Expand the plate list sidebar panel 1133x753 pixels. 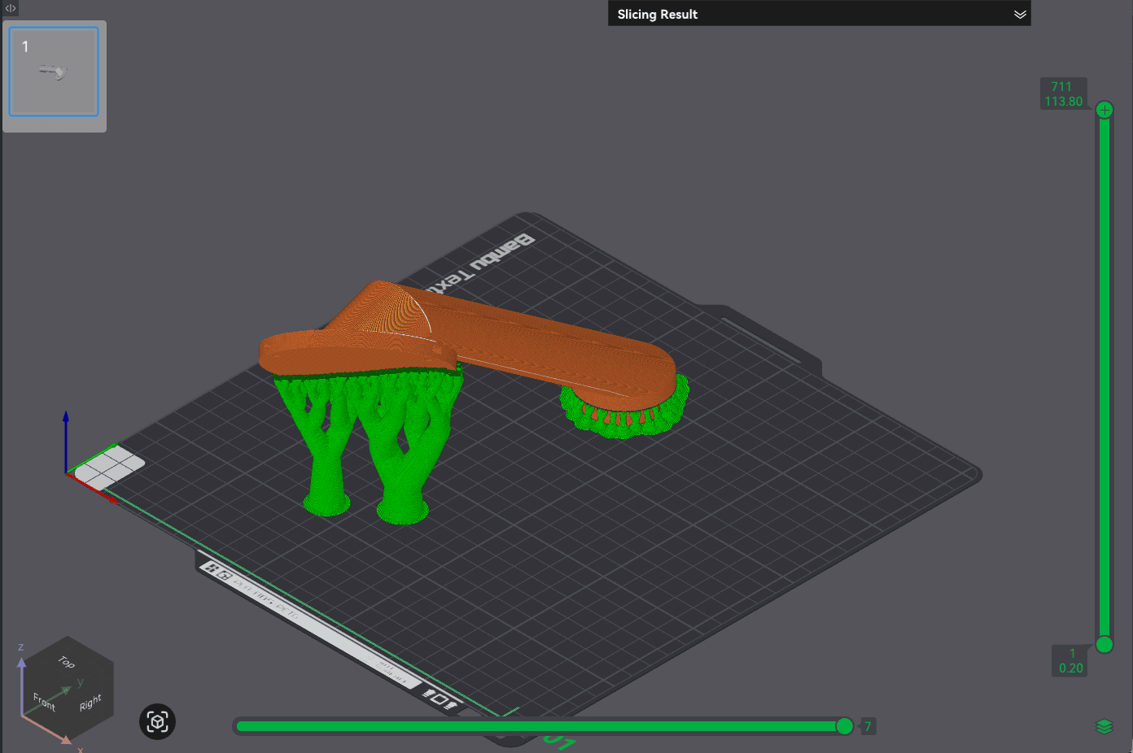[x=10, y=8]
